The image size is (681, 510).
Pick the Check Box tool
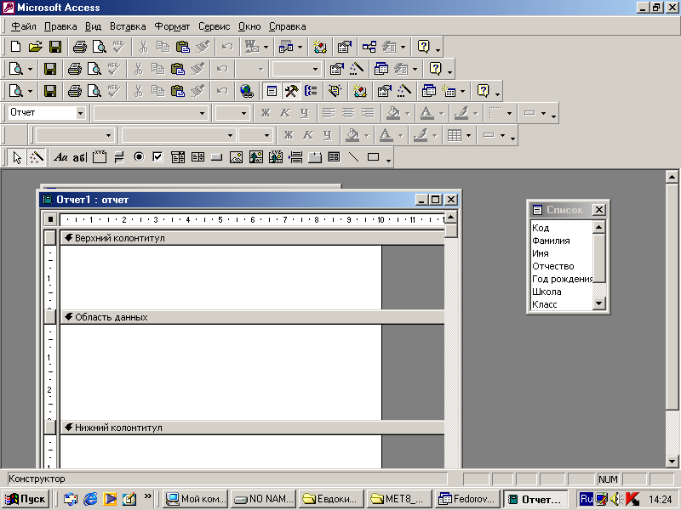[158, 157]
